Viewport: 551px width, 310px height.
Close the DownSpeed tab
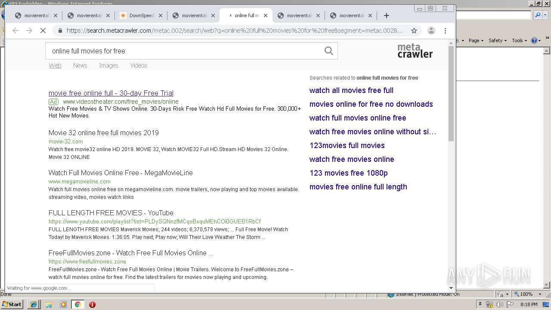[x=161, y=15]
